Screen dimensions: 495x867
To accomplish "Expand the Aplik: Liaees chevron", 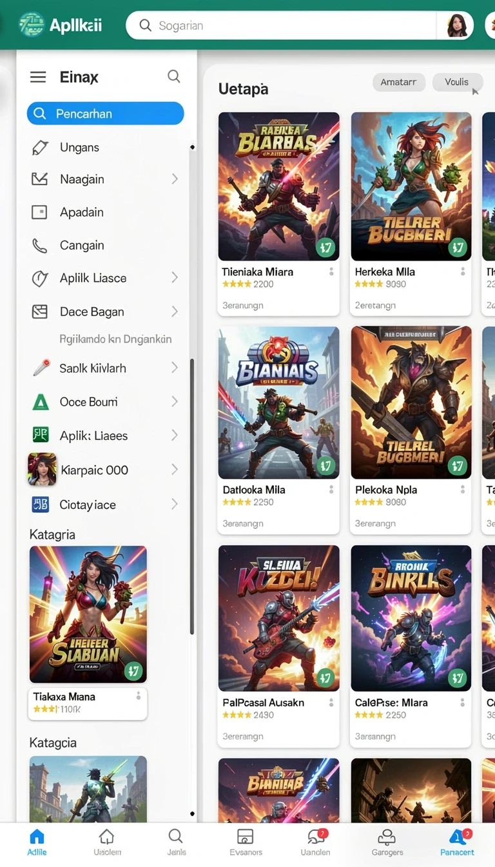I will pyautogui.click(x=175, y=435).
